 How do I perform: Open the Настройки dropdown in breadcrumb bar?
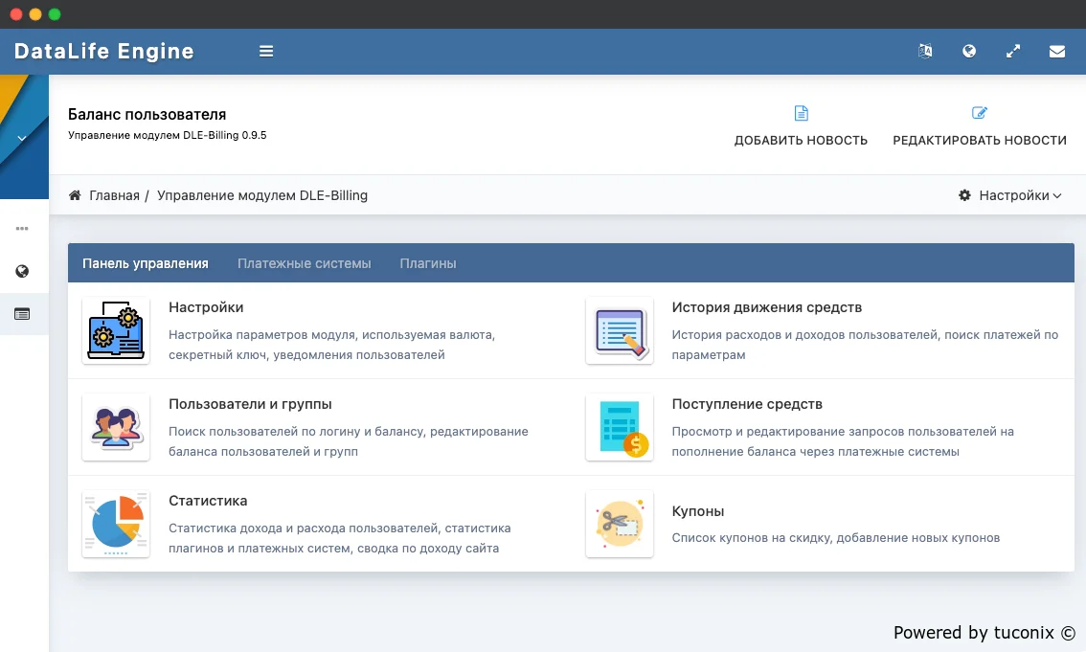(1010, 195)
